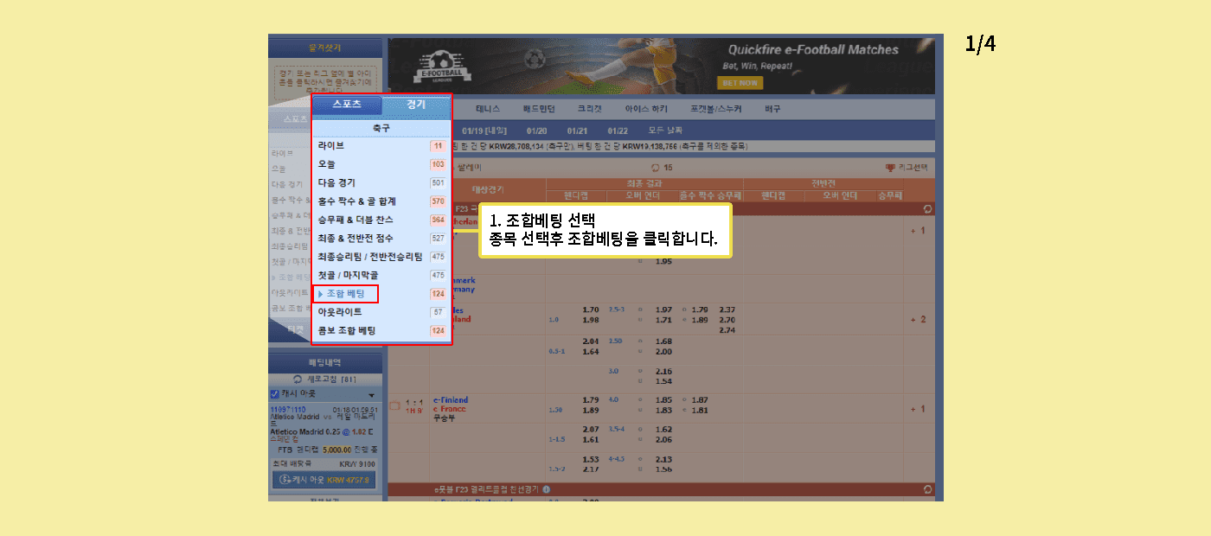Switch to the 스포츠 tab
This screenshot has height=536, width=1211.
[347, 105]
